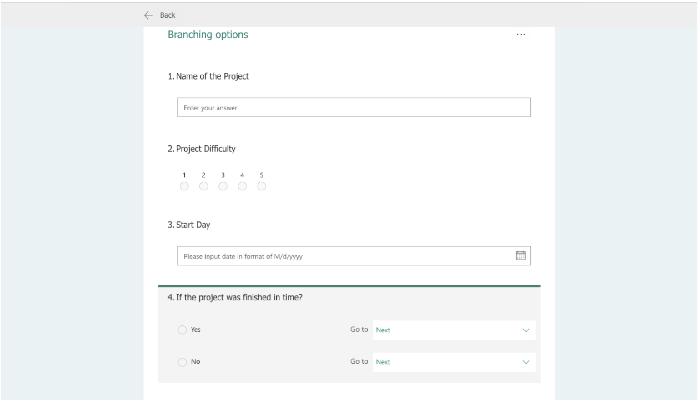Select difficulty rating 1
The width and height of the screenshot is (699, 400).
tap(184, 186)
